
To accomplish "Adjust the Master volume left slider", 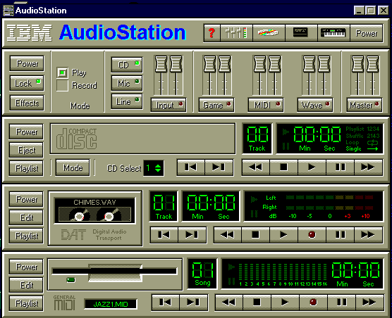I will (357, 64).
